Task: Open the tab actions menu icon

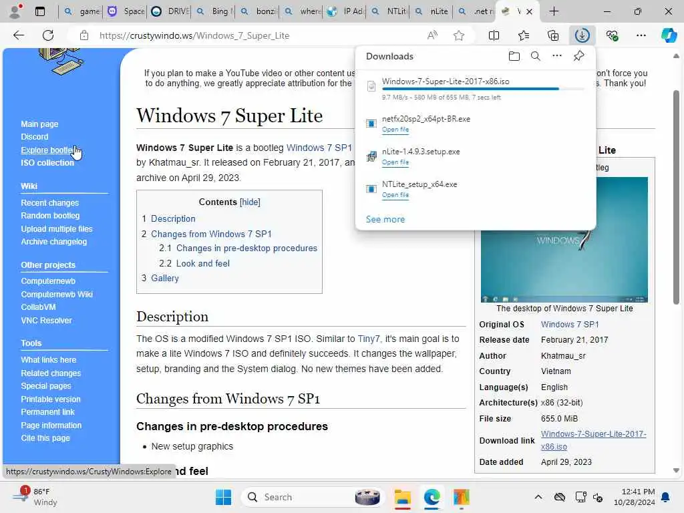Action: click(x=39, y=11)
